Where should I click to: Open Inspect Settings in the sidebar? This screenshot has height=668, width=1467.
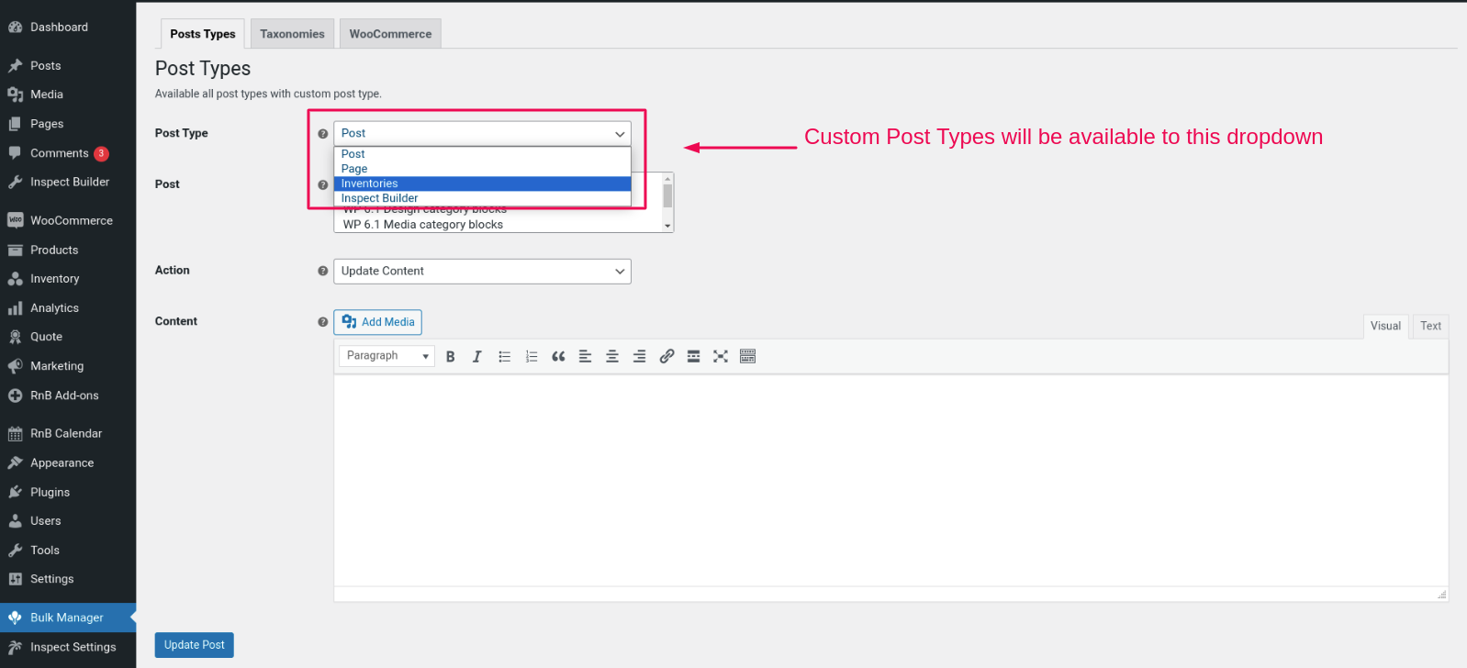coord(68,647)
